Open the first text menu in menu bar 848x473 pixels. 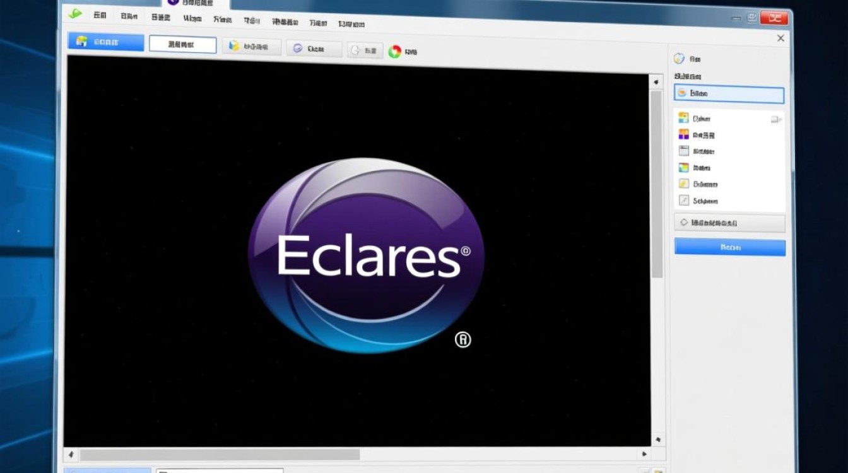point(100,15)
